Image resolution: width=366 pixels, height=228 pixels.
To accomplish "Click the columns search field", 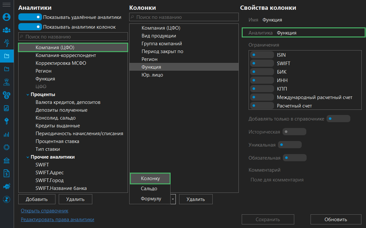I will pos(184,17).
